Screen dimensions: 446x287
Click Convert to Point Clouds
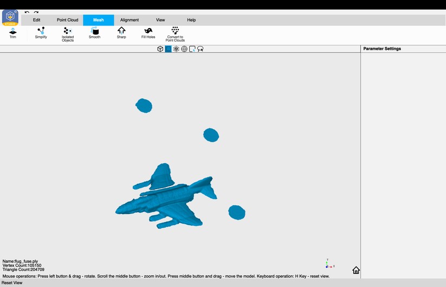coord(175,34)
